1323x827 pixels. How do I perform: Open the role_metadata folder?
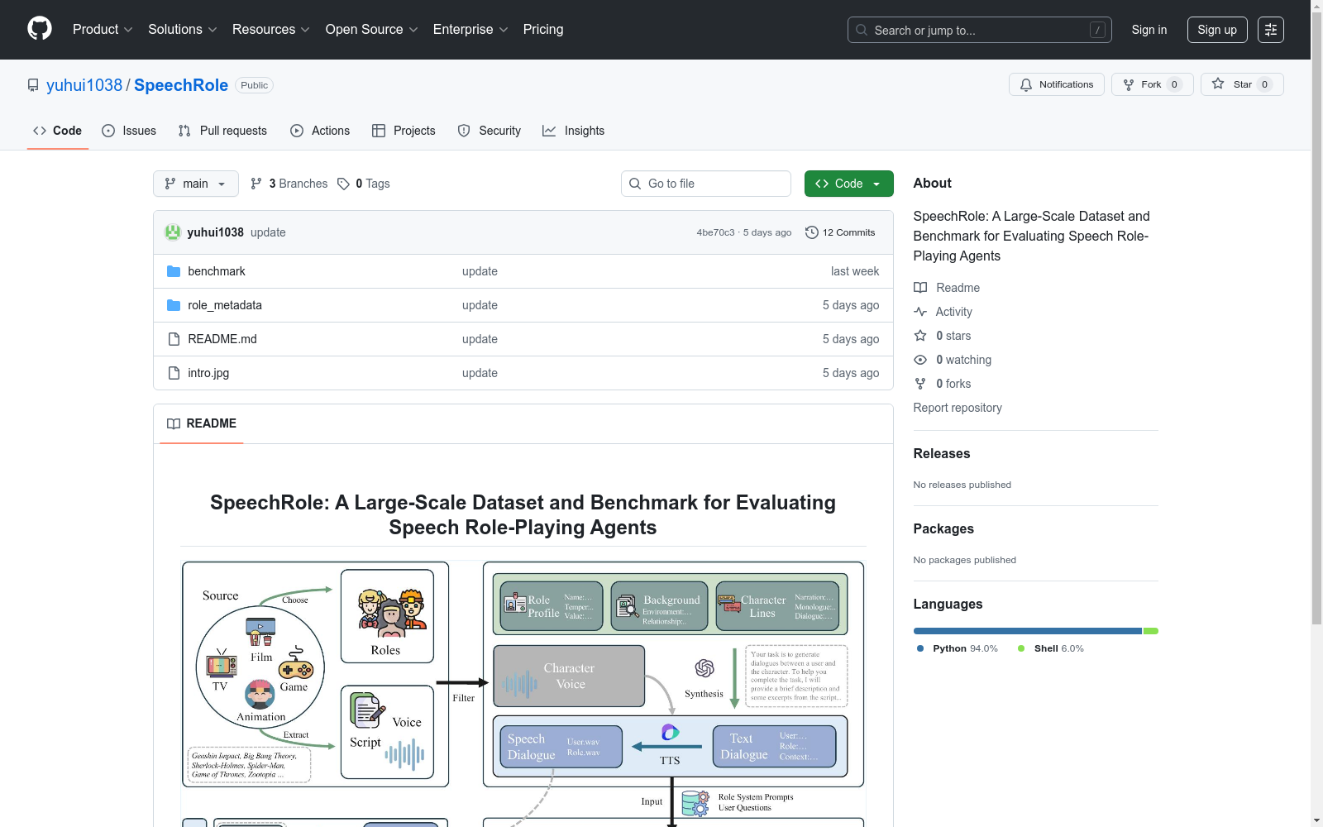coord(225,305)
